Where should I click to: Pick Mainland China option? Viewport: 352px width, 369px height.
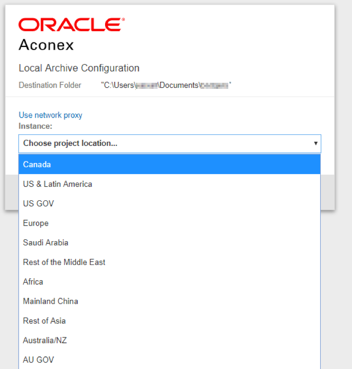click(170, 301)
